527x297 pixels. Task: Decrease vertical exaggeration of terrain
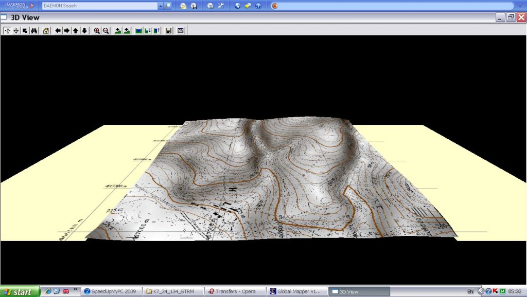[118, 31]
